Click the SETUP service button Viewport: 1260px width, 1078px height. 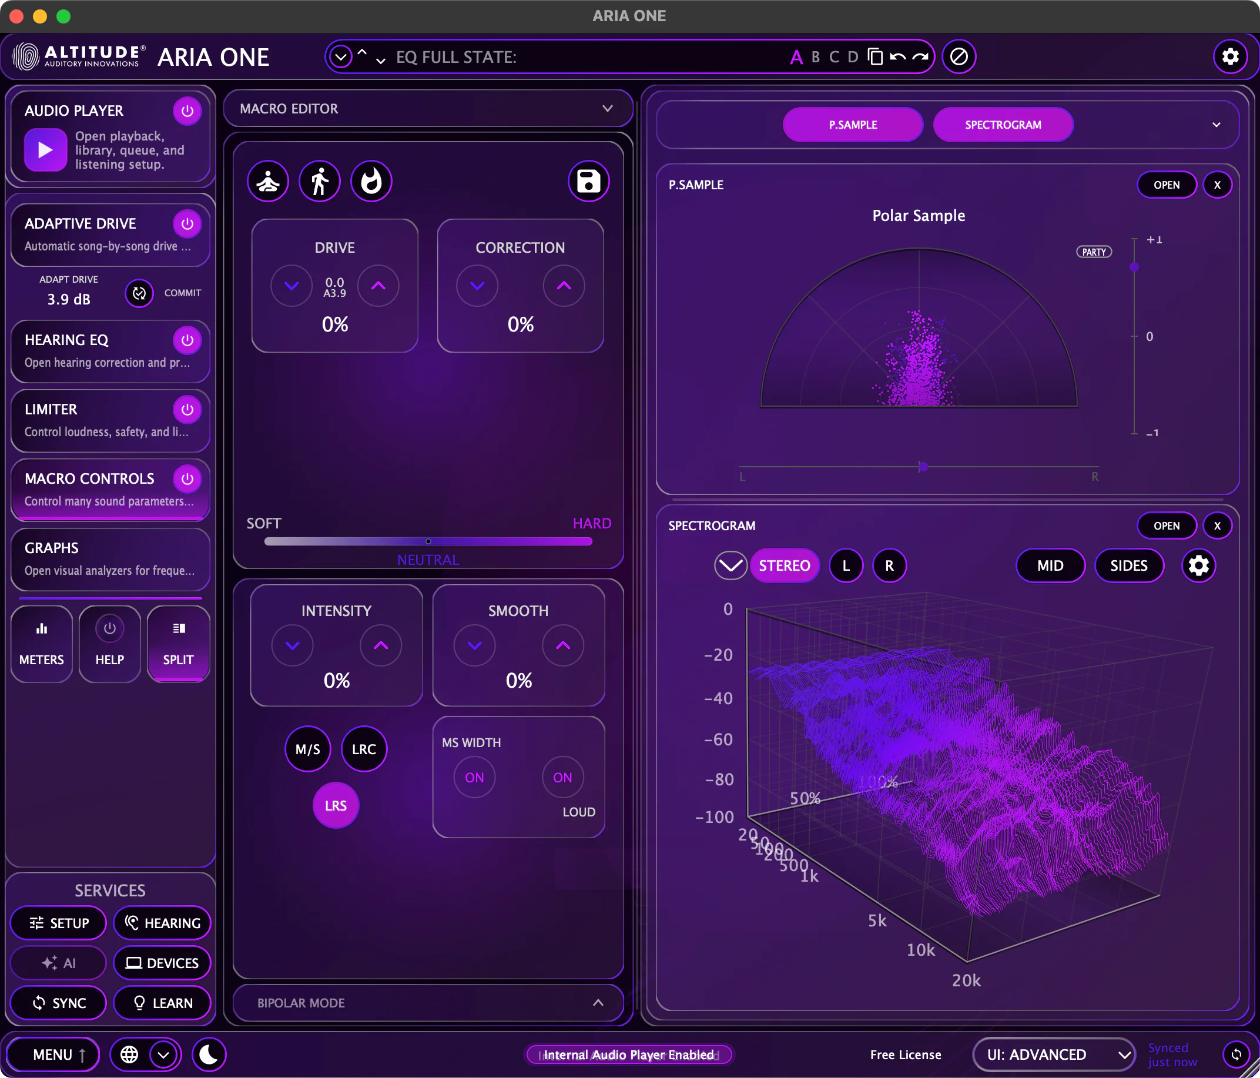coord(58,923)
